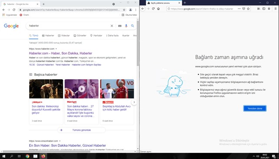
Task: Open the Chrome profile avatar menu
Action: (x=130, y=10)
